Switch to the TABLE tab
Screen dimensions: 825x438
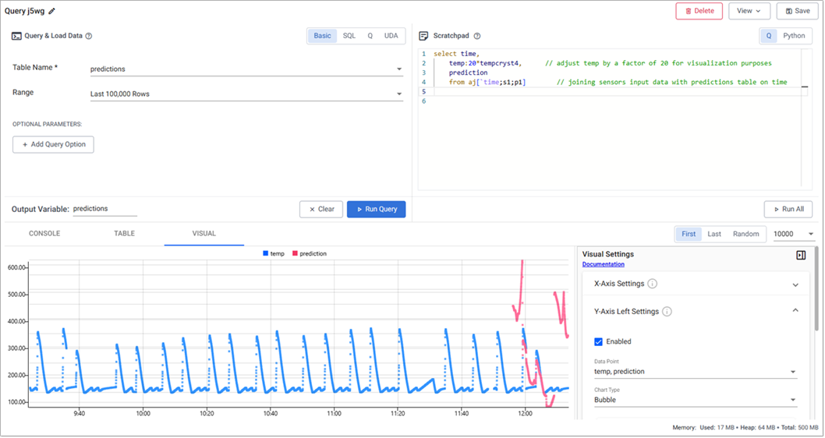click(124, 234)
